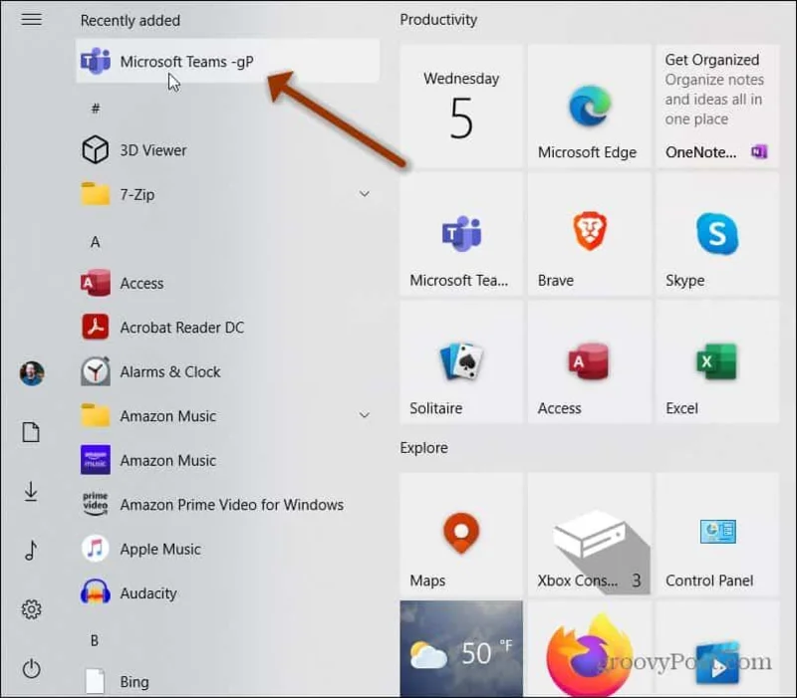Click the user account avatar
The width and height of the screenshot is (797, 698).
click(32, 373)
